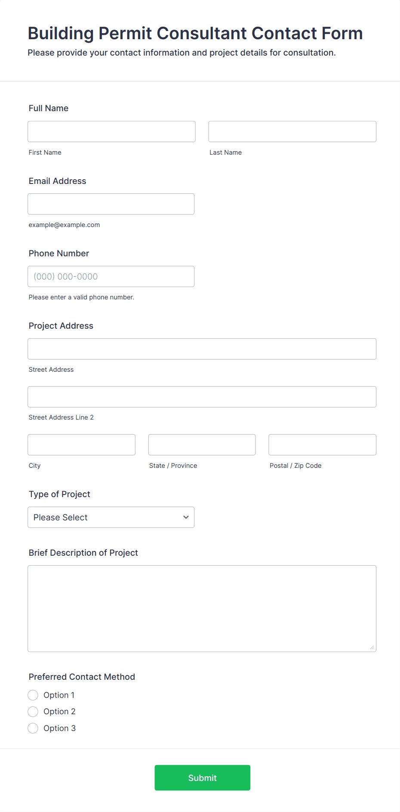Choose Option 2 contact method
This screenshot has width=400, height=812.
click(33, 711)
